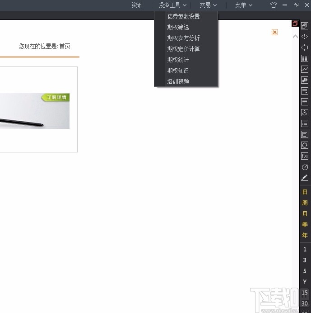Close the page with orange X
Screen dimensions: 311x313
[275, 32]
